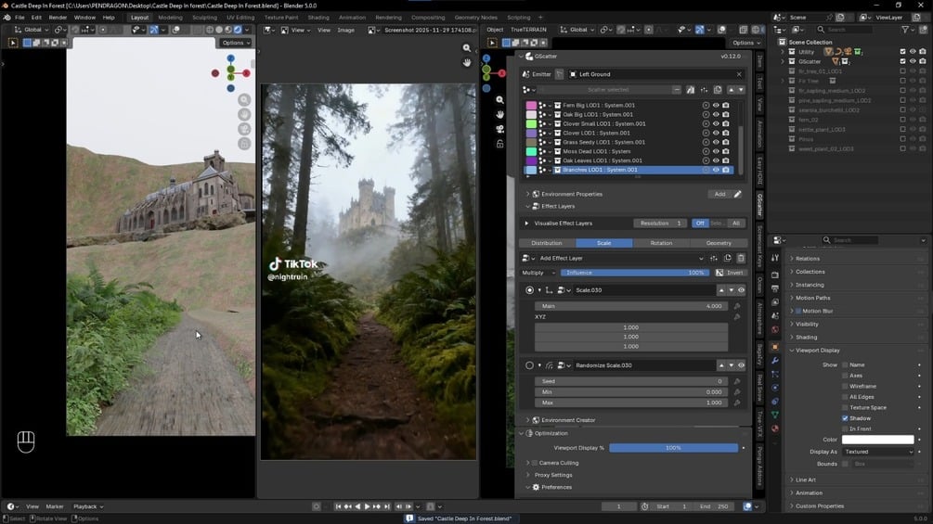
Task: Enable the Scale.030 effect layer radio circle
Action: pyautogui.click(x=529, y=290)
